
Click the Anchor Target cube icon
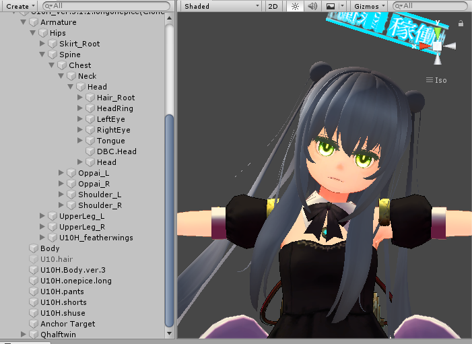[34, 324]
